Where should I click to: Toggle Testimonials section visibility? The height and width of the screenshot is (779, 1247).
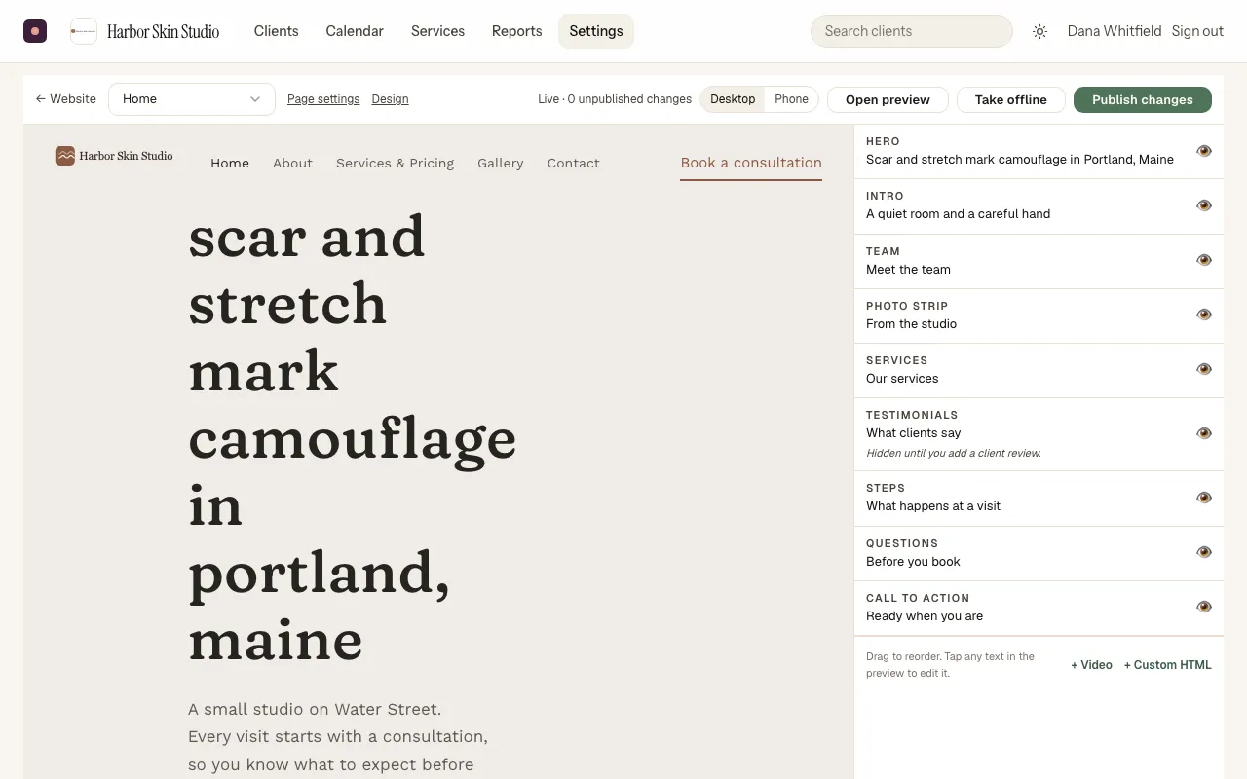pyautogui.click(x=1204, y=433)
